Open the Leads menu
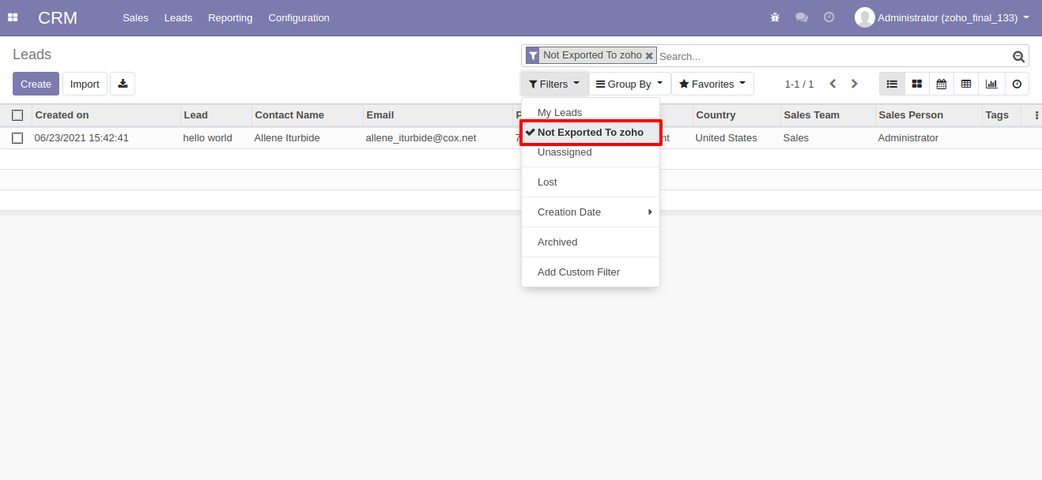This screenshot has width=1042, height=480. tap(178, 17)
